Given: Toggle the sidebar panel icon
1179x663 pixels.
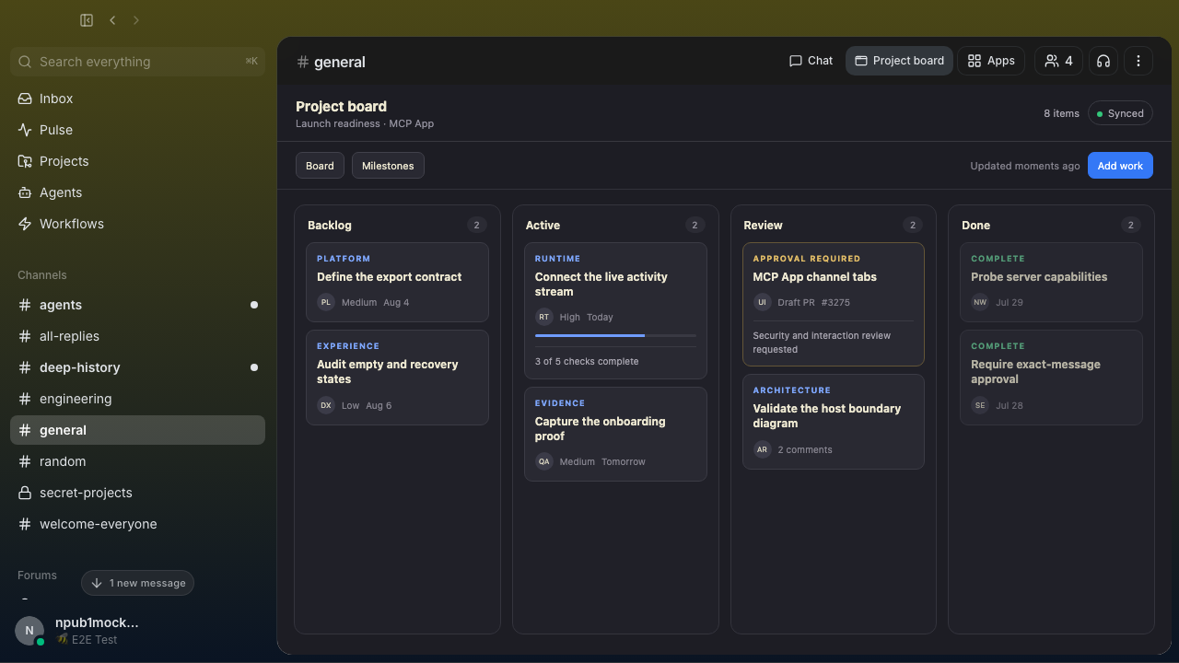Looking at the screenshot, I should pos(87,20).
